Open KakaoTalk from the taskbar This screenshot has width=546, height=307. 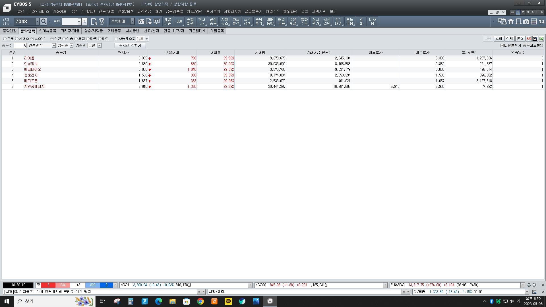228,301
